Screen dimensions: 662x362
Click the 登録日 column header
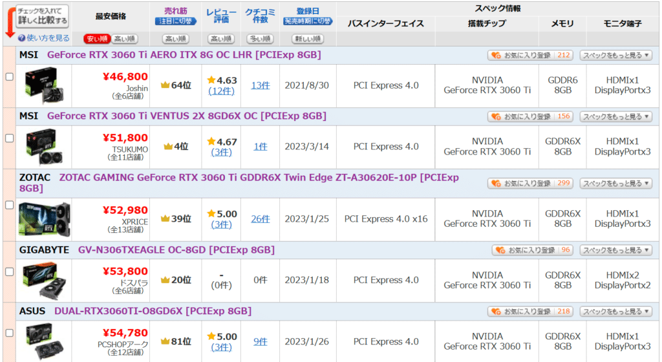click(x=308, y=11)
